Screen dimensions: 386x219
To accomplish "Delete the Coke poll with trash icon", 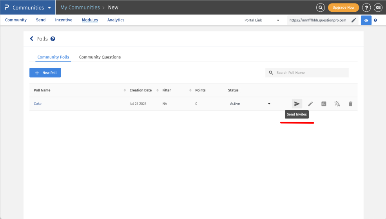I will (x=350, y=104).
